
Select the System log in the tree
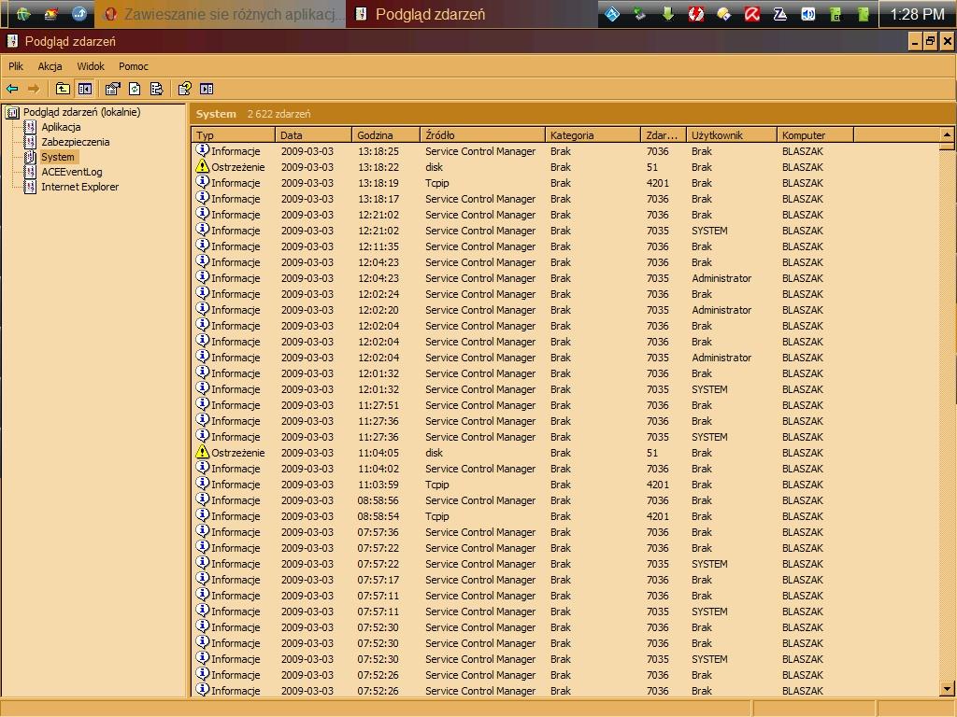click(x=58, y=157)
